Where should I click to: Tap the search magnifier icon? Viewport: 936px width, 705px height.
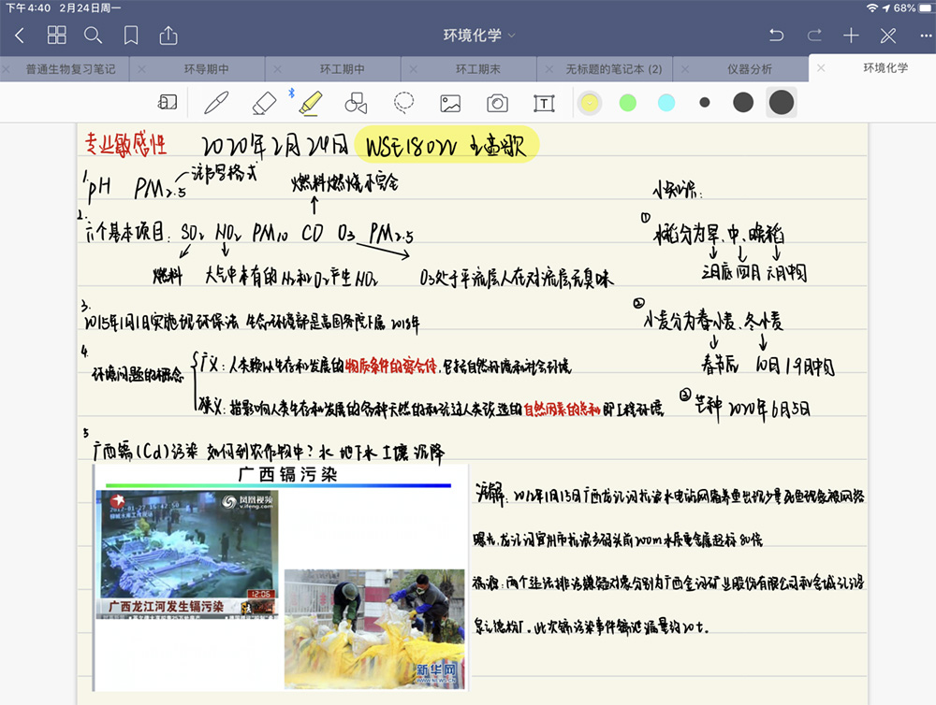tap(93, 36)
